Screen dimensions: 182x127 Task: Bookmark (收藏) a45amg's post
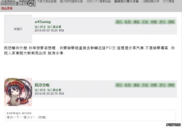[x=154, y=22]
